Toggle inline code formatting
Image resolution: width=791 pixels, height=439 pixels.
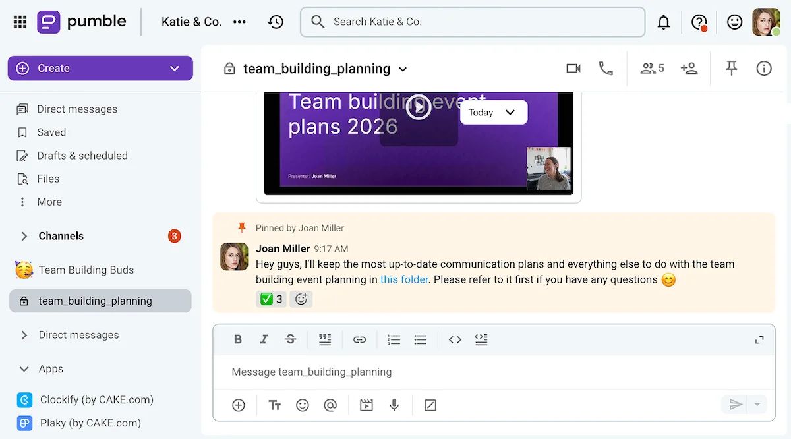click(x=455, y=339)
